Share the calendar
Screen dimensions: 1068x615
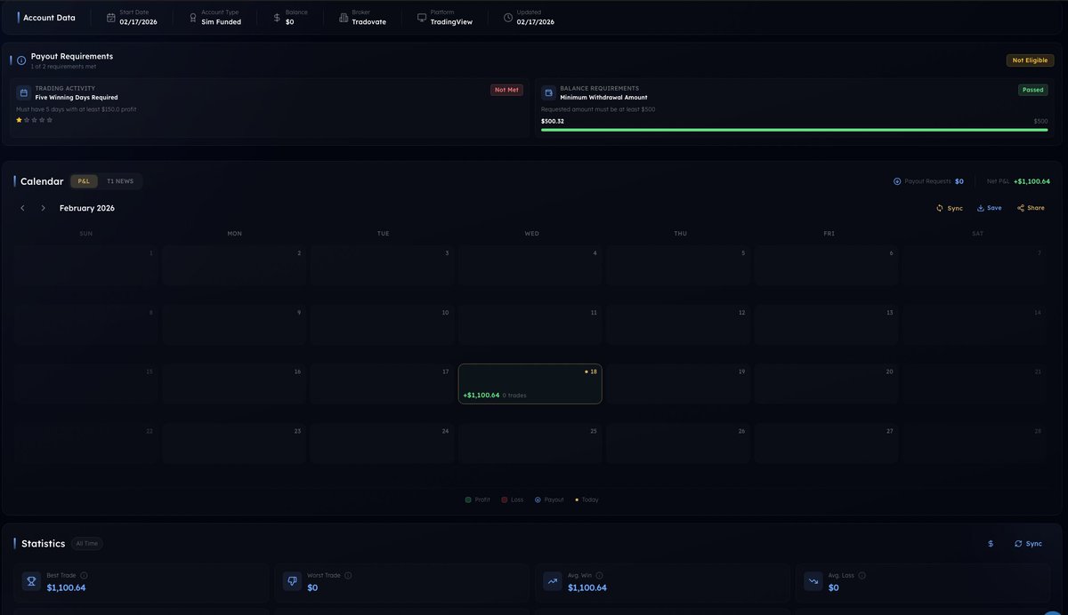coord(1031,208)
